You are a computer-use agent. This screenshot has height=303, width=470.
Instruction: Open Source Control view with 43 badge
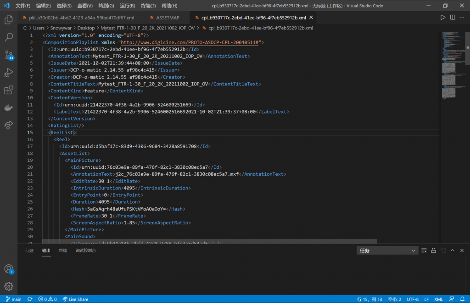coord(8,55)
